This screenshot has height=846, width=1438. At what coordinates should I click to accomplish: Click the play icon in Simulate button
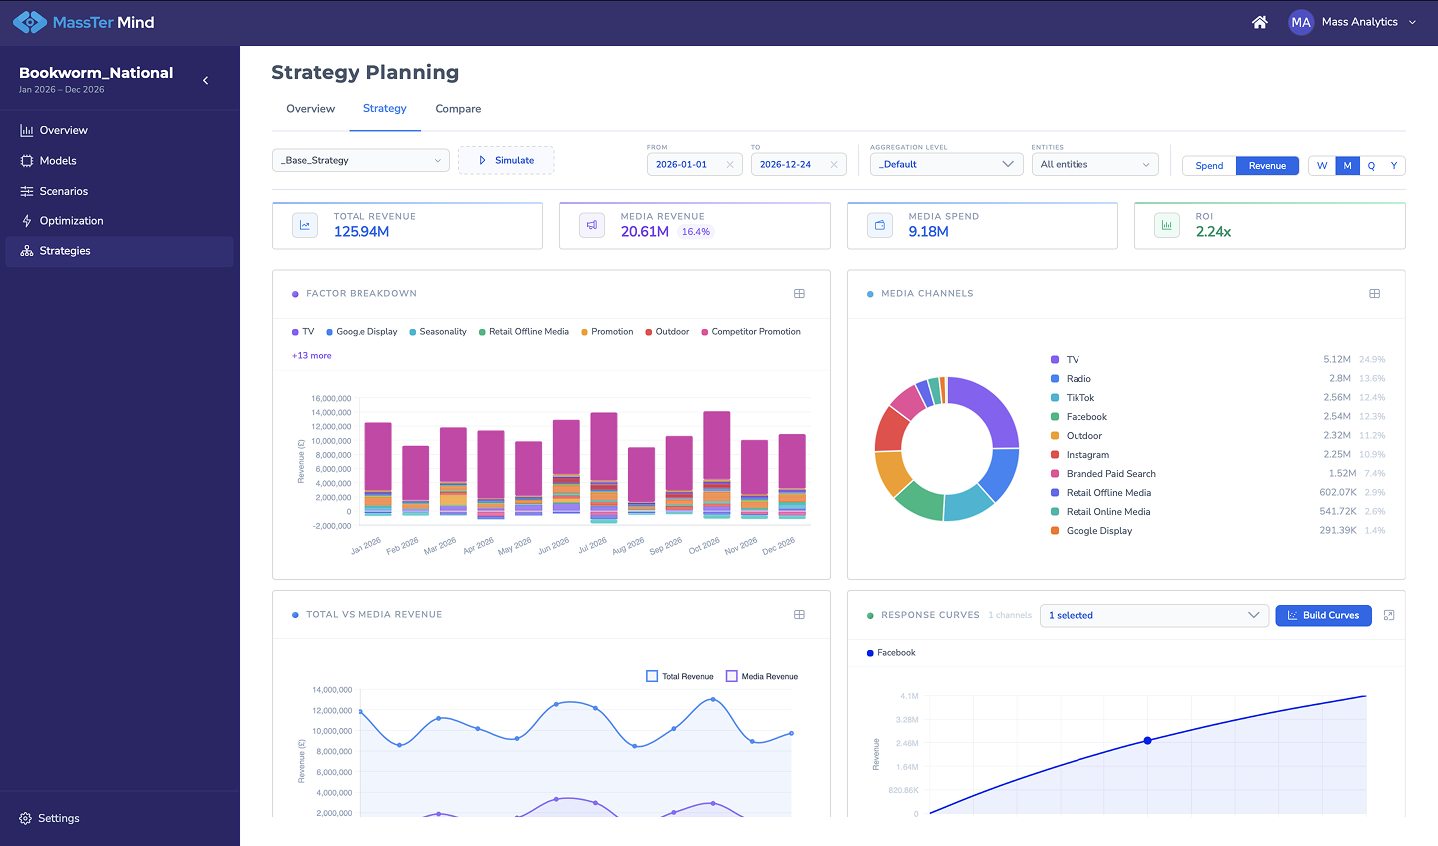(x=483, y=160)
